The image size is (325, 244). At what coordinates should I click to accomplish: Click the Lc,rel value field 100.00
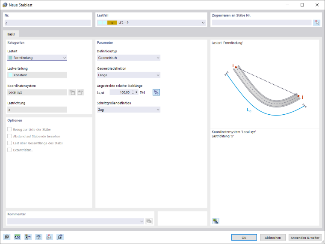pos(121,92)
